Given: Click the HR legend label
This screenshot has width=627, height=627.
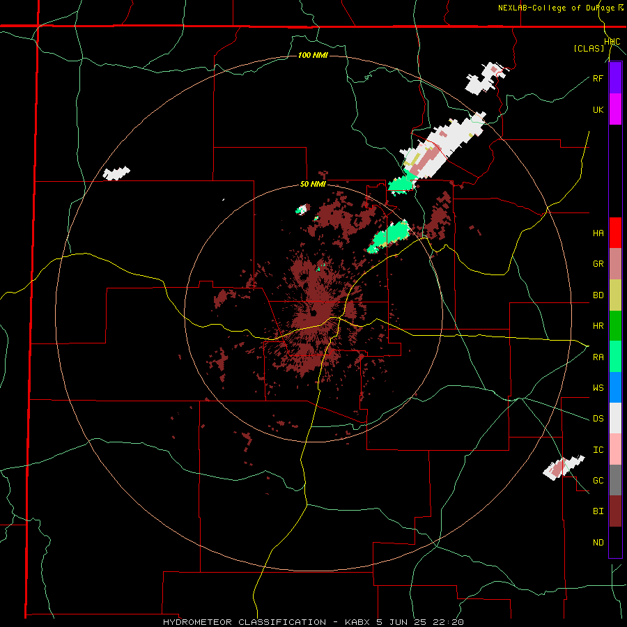Looking at the screenshot, I should pyautogui.click(x=598, y=326).
